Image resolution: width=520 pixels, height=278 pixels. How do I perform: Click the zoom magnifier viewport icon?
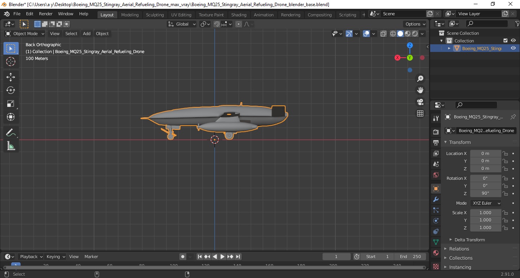pyautogui.click(x=420, y=78)
